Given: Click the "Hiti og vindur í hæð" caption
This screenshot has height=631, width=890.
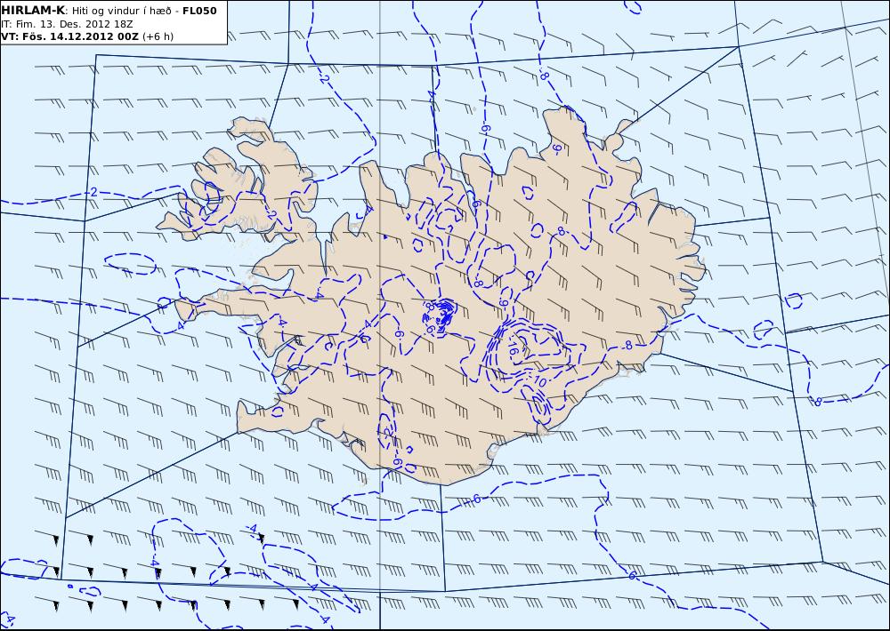Looking at the screenshot, I should point(121,12).
